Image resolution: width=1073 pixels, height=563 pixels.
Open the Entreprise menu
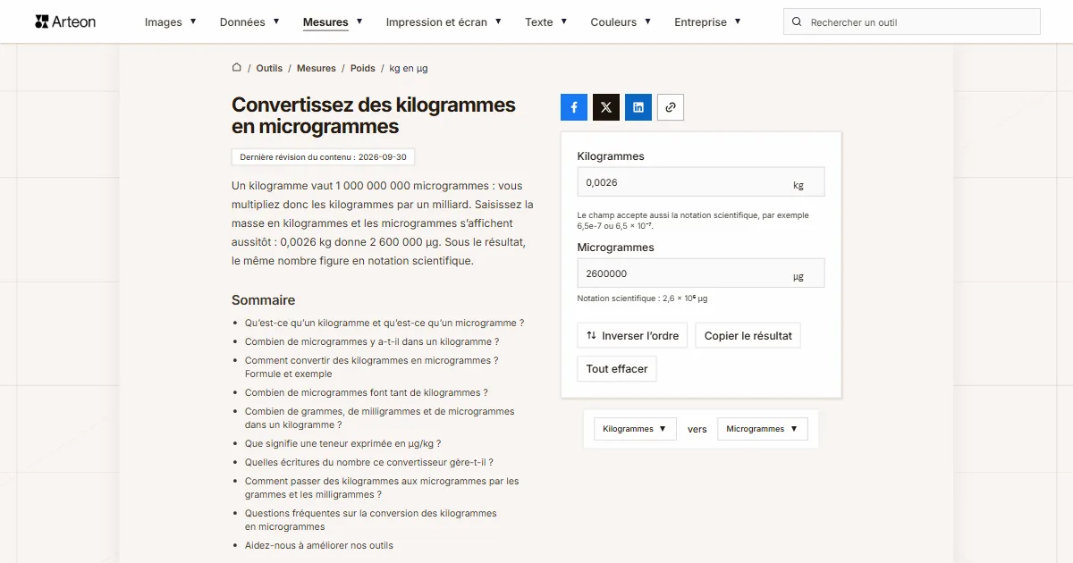tap(707, 21)
